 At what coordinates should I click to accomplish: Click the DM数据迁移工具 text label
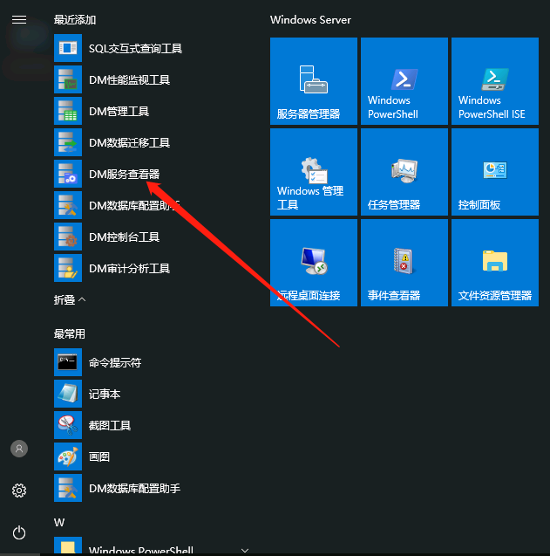(129, 142)
